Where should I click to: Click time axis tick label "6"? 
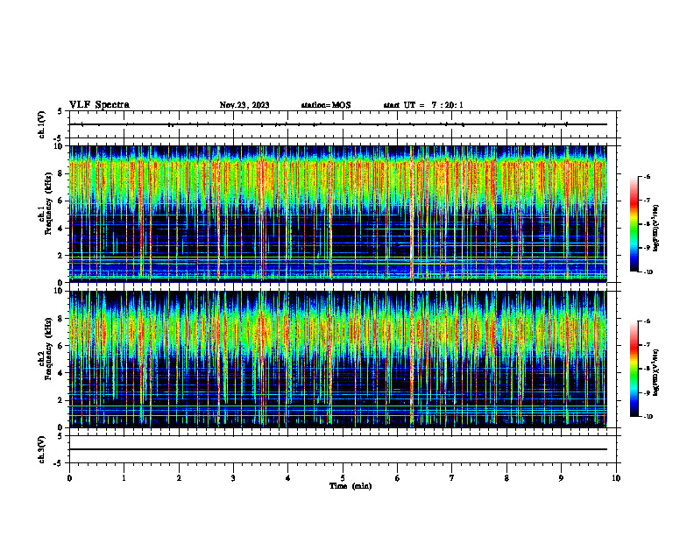pos(398,478)
